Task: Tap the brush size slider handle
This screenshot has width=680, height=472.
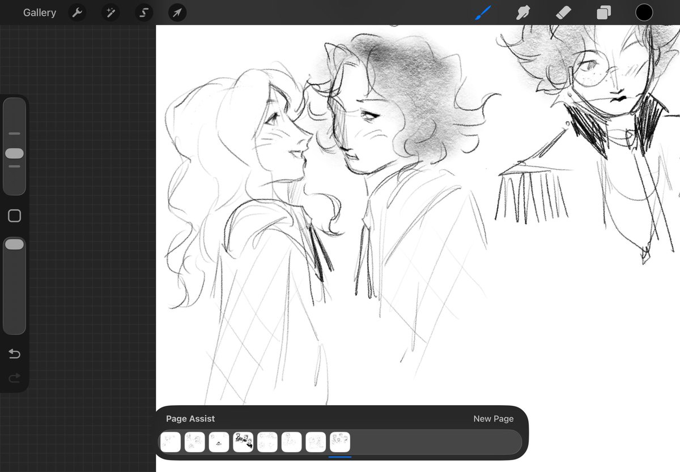Action: [14, 153]
